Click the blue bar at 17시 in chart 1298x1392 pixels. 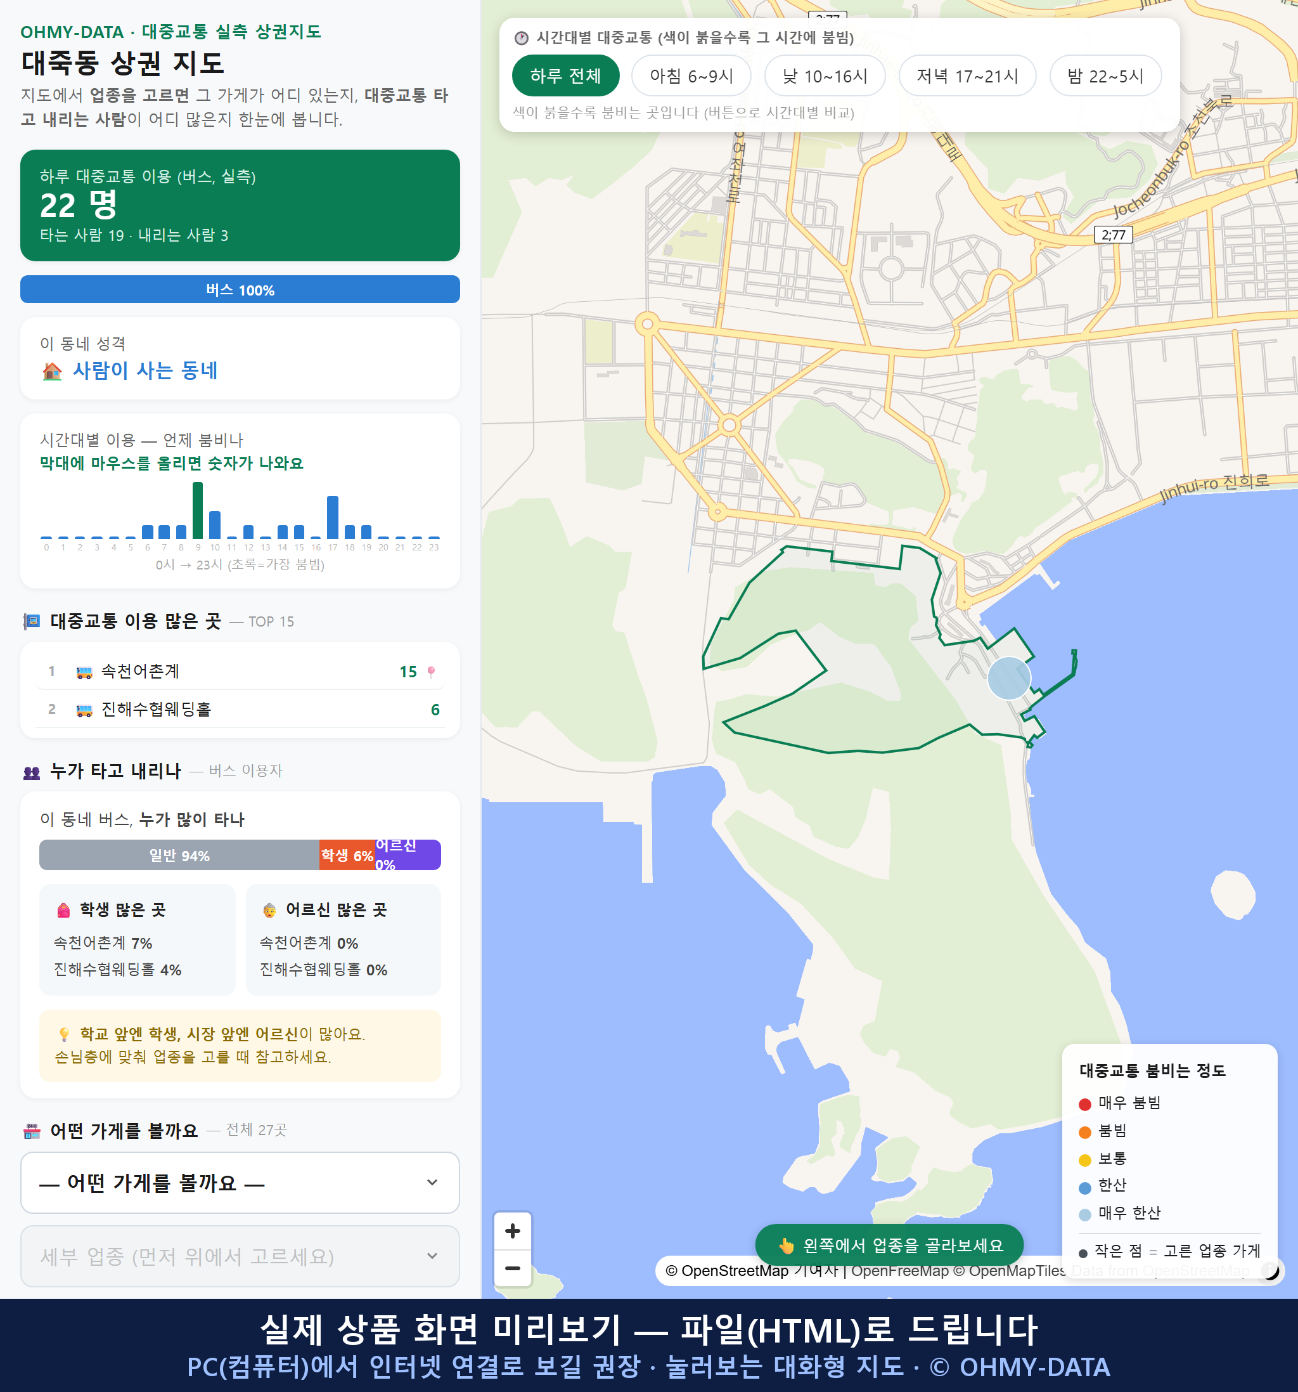click(333, 517)
